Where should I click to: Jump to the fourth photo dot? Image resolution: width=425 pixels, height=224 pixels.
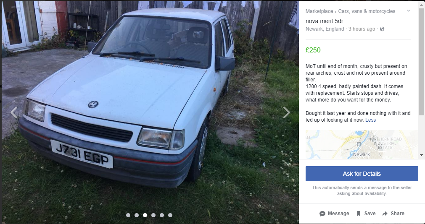pos(153,215)
